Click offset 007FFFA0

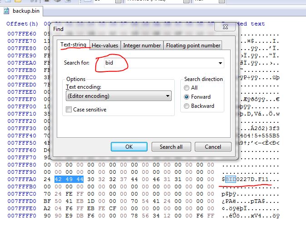[x=22, y=179]
